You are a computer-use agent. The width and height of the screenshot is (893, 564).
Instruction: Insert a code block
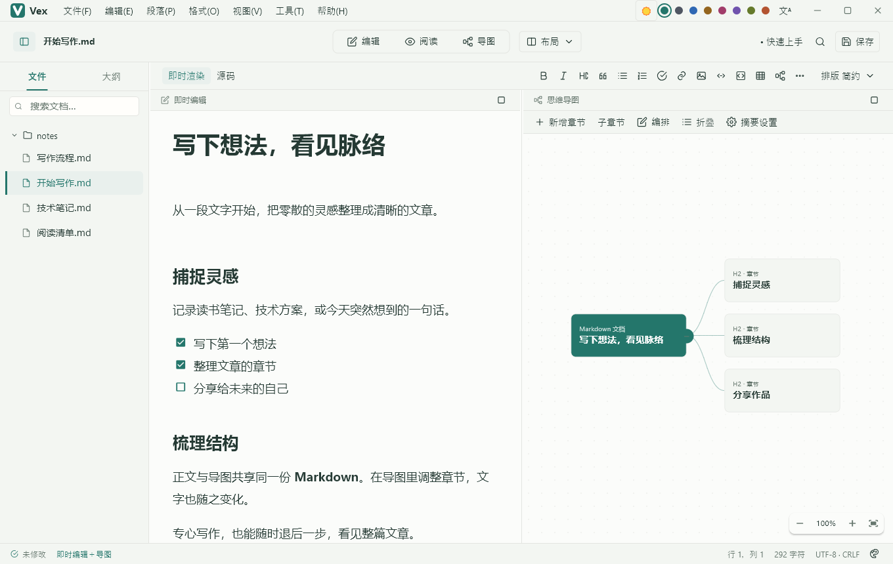[x=741, y=75]
